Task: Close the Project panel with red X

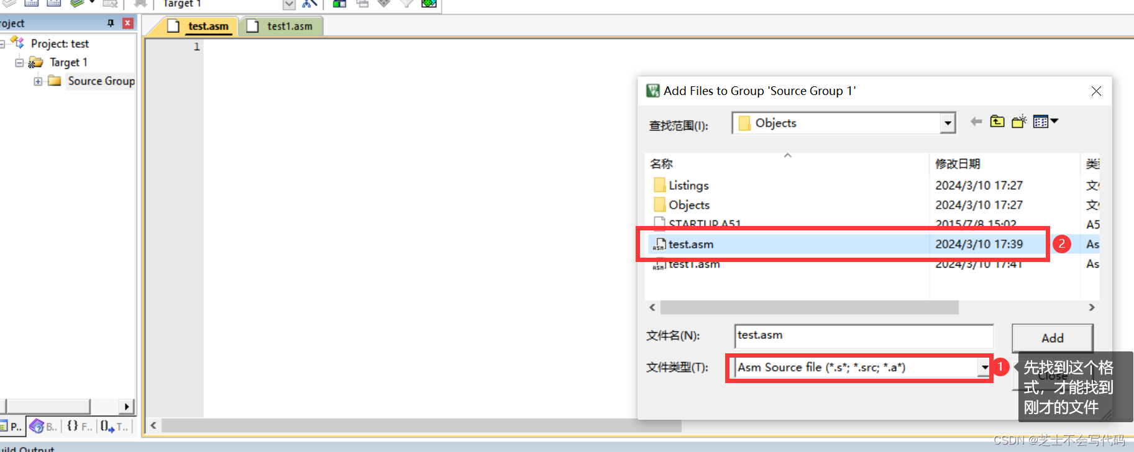Action: click(127, 23)
